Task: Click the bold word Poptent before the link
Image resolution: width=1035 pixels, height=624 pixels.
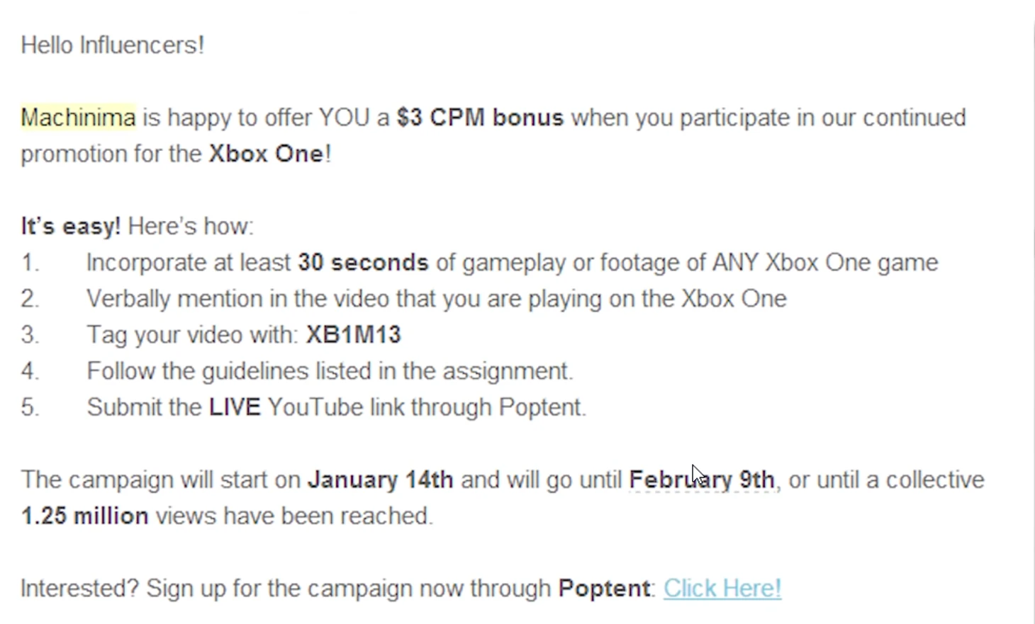Action: [604, 589]
